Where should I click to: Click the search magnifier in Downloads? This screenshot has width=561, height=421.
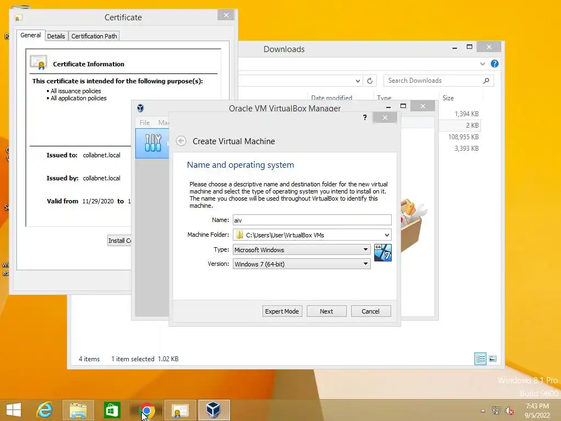pyautogui.click(x=486, y=81)
